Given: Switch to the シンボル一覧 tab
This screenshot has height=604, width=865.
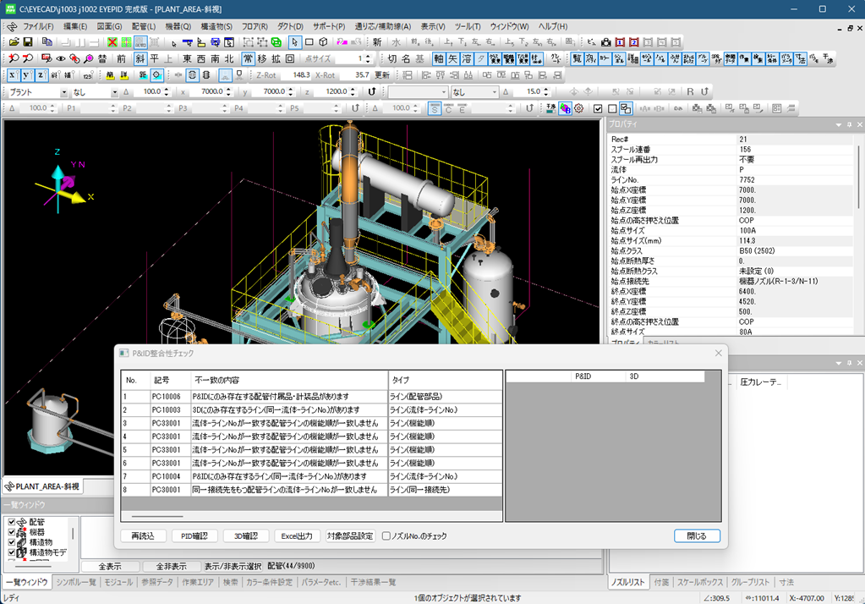Looking at the screenshot, I should [76, 583].
